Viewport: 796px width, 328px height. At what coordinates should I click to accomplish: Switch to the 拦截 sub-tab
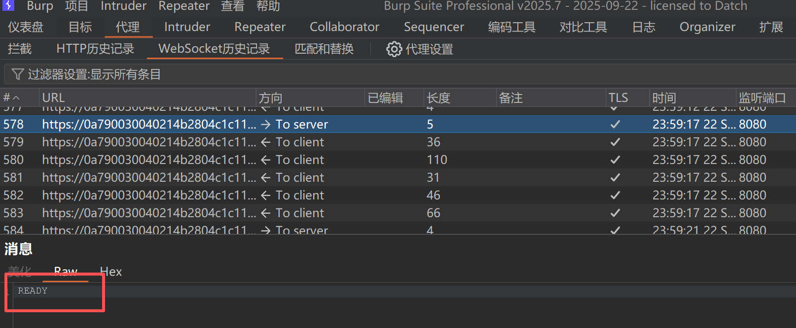(20, 49)
